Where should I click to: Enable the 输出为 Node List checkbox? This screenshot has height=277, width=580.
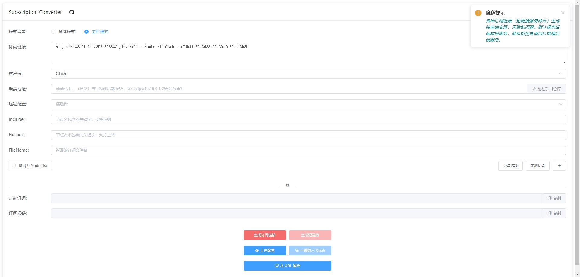(x=14, y=165)
